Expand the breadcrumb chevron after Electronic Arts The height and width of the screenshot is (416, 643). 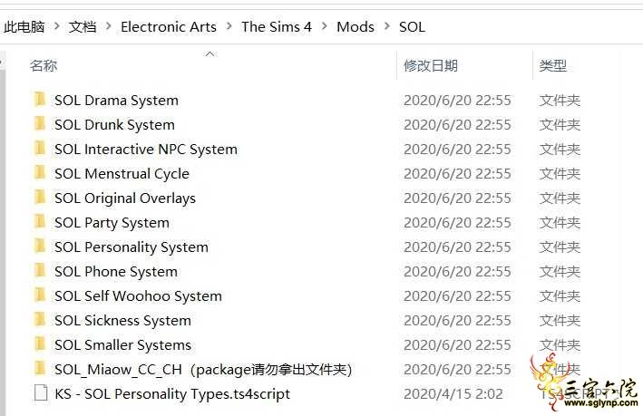pos(229,27)
